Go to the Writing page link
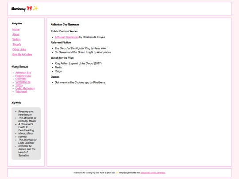The height and width of the screenshot is (179, 239). point(16,39)
